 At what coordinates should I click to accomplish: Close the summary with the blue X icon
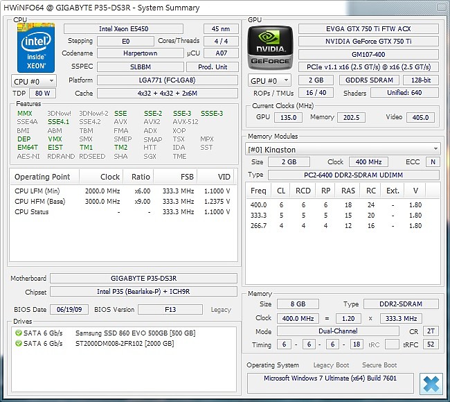pos(431,383)
